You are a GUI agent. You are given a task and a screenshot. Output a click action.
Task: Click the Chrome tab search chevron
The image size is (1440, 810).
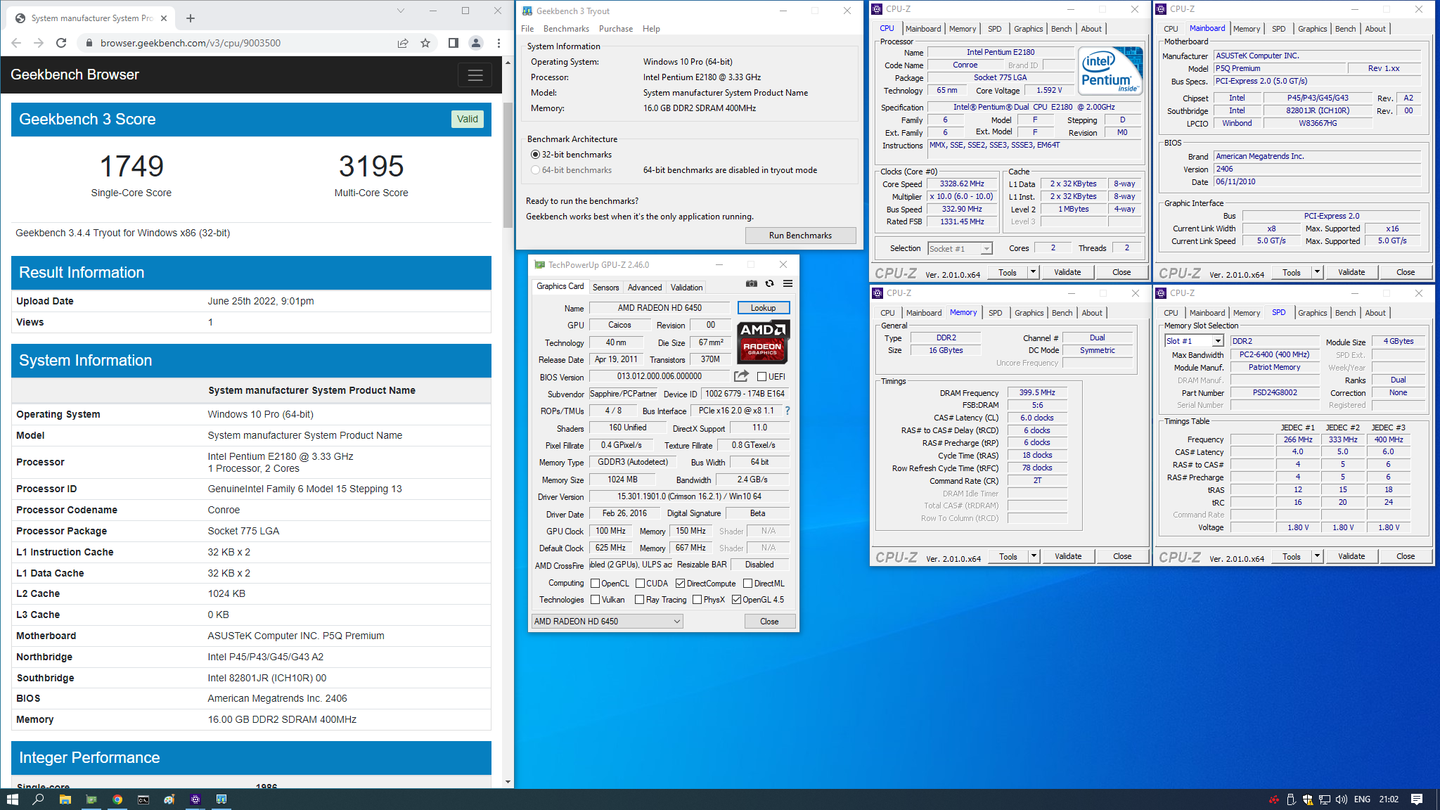point(401,11)
